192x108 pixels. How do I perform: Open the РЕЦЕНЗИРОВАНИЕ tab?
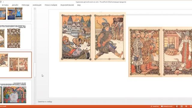pos(67,5)
